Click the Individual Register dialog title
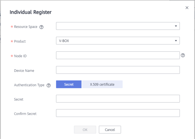This screenshot has height=139, width=195. pyautogui.click(x=31, y=12)
